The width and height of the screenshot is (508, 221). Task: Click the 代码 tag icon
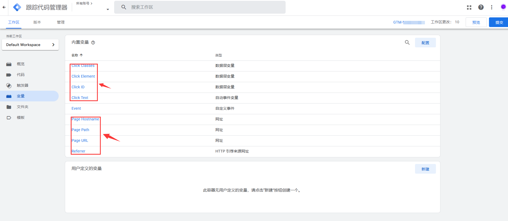pyautogui.click(x=9, y=75)
